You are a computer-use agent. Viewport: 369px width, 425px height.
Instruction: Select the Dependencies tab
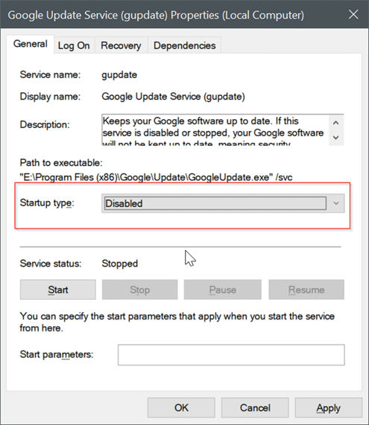184,45
